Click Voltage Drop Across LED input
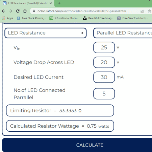This screenshot has height=152, width=152. click(104, 62)
